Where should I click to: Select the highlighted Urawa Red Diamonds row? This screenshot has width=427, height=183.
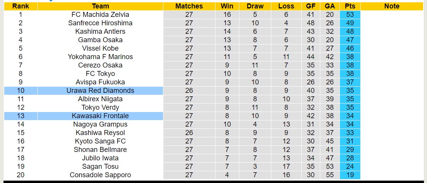pyautogui.click(x=100, y=91)
